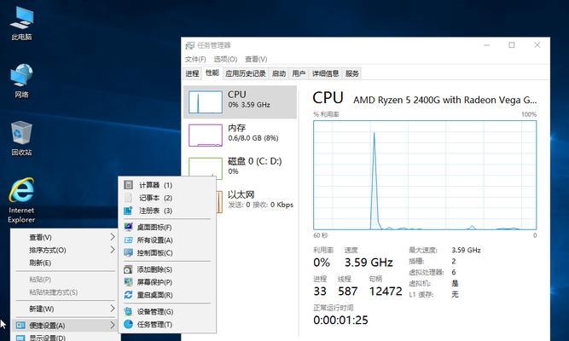Click the 计算器 calculator icon in the submenu
Screen dimensions: 569x341
[x=128, y=185]
